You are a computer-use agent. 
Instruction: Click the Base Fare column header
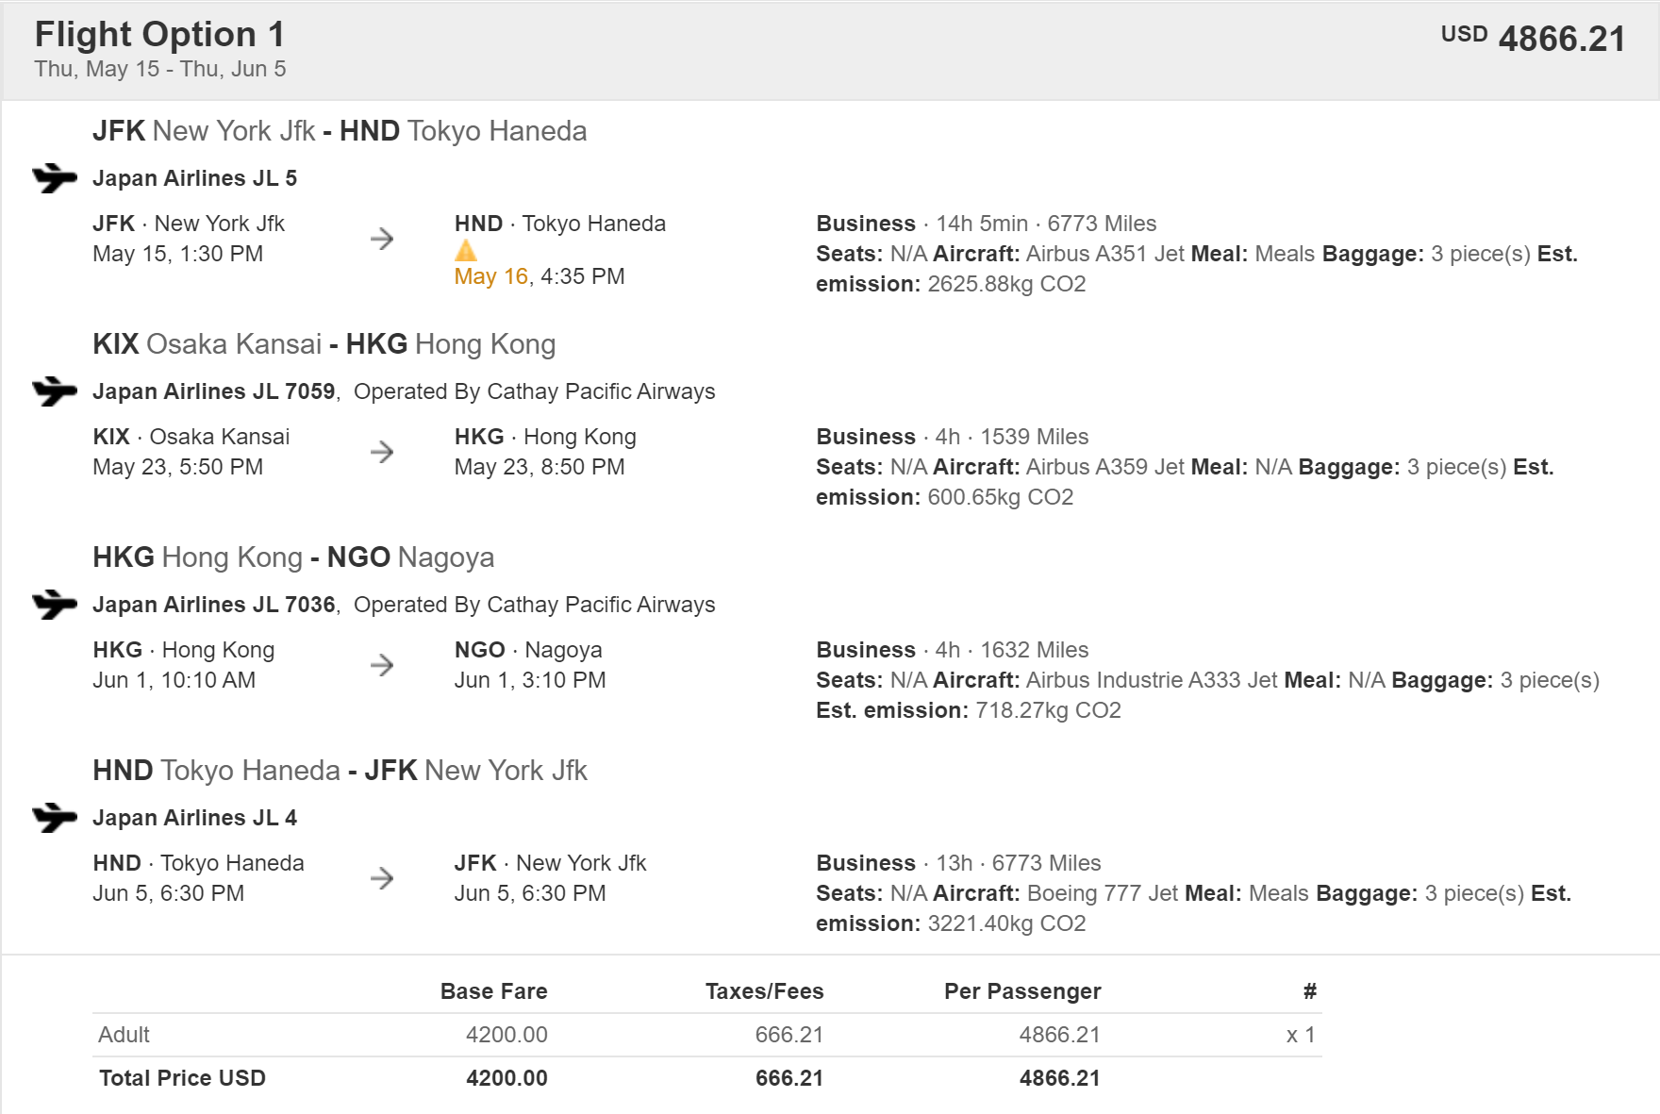click(493, 991)
